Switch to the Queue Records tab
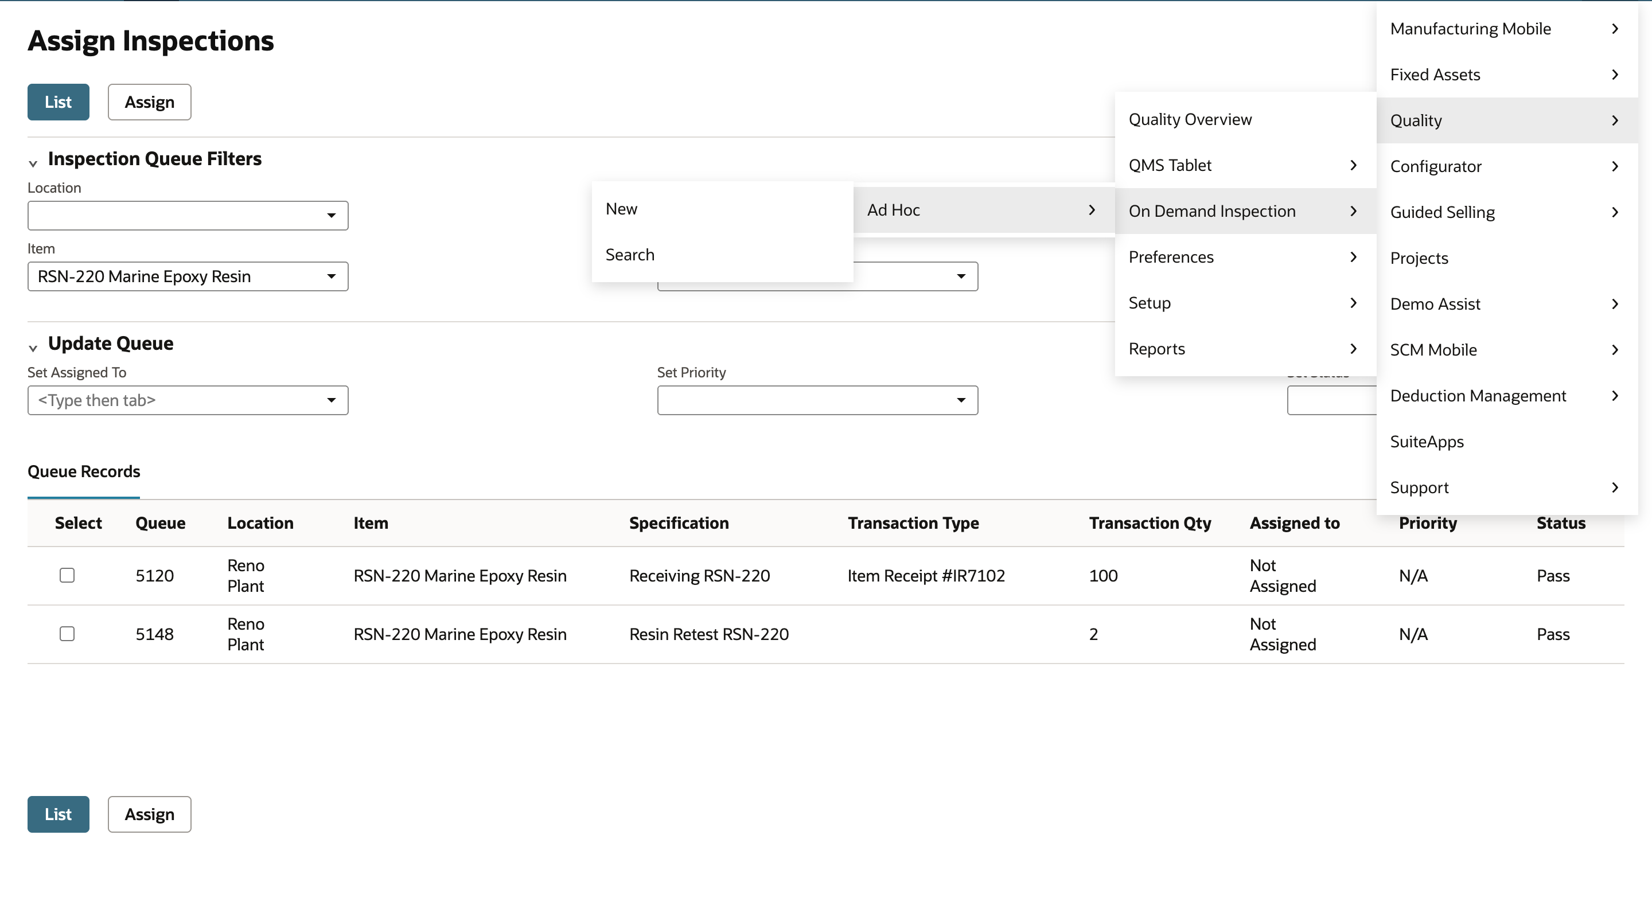Screen dimensions: 1652x913 click(x=84, y=472)
